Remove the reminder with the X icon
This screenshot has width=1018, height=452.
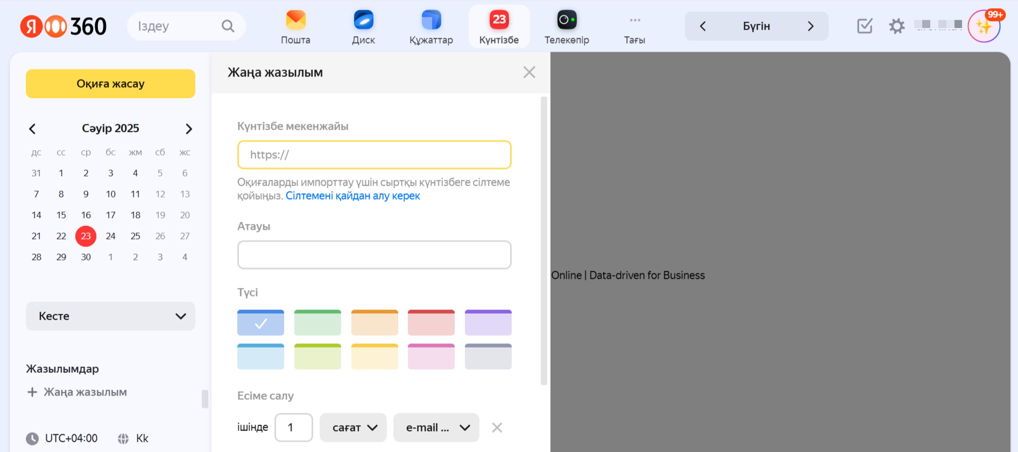(x=497, y=427)
